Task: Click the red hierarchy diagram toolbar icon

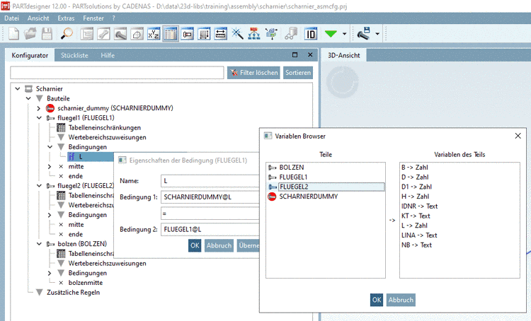Action: 254,34
